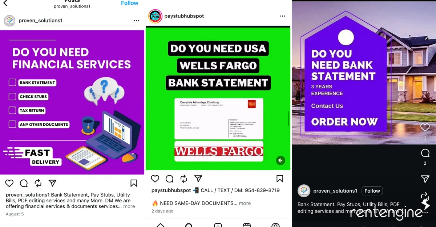Expand the paystubhubspot caption with more
This screenshot has height=227, width=436.
(245, 203)
